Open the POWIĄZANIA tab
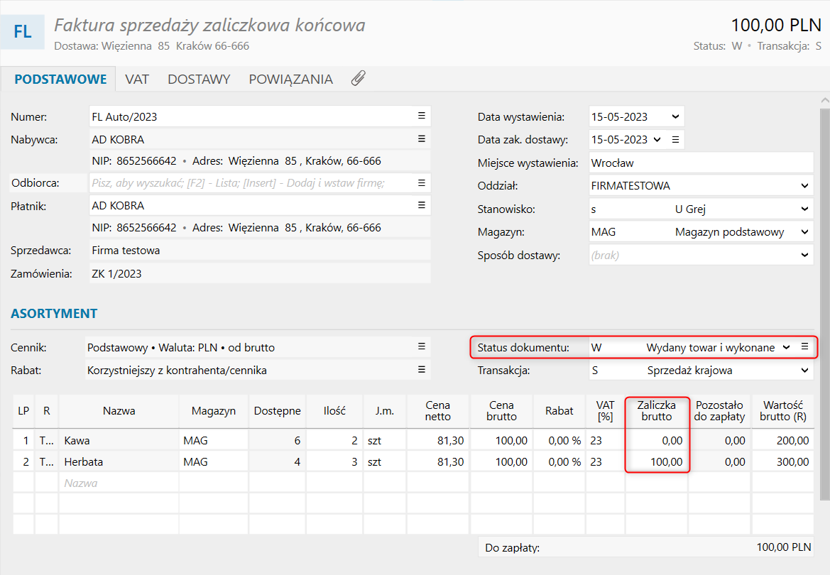The image size is (830, 575). click(x=290, y=79)
